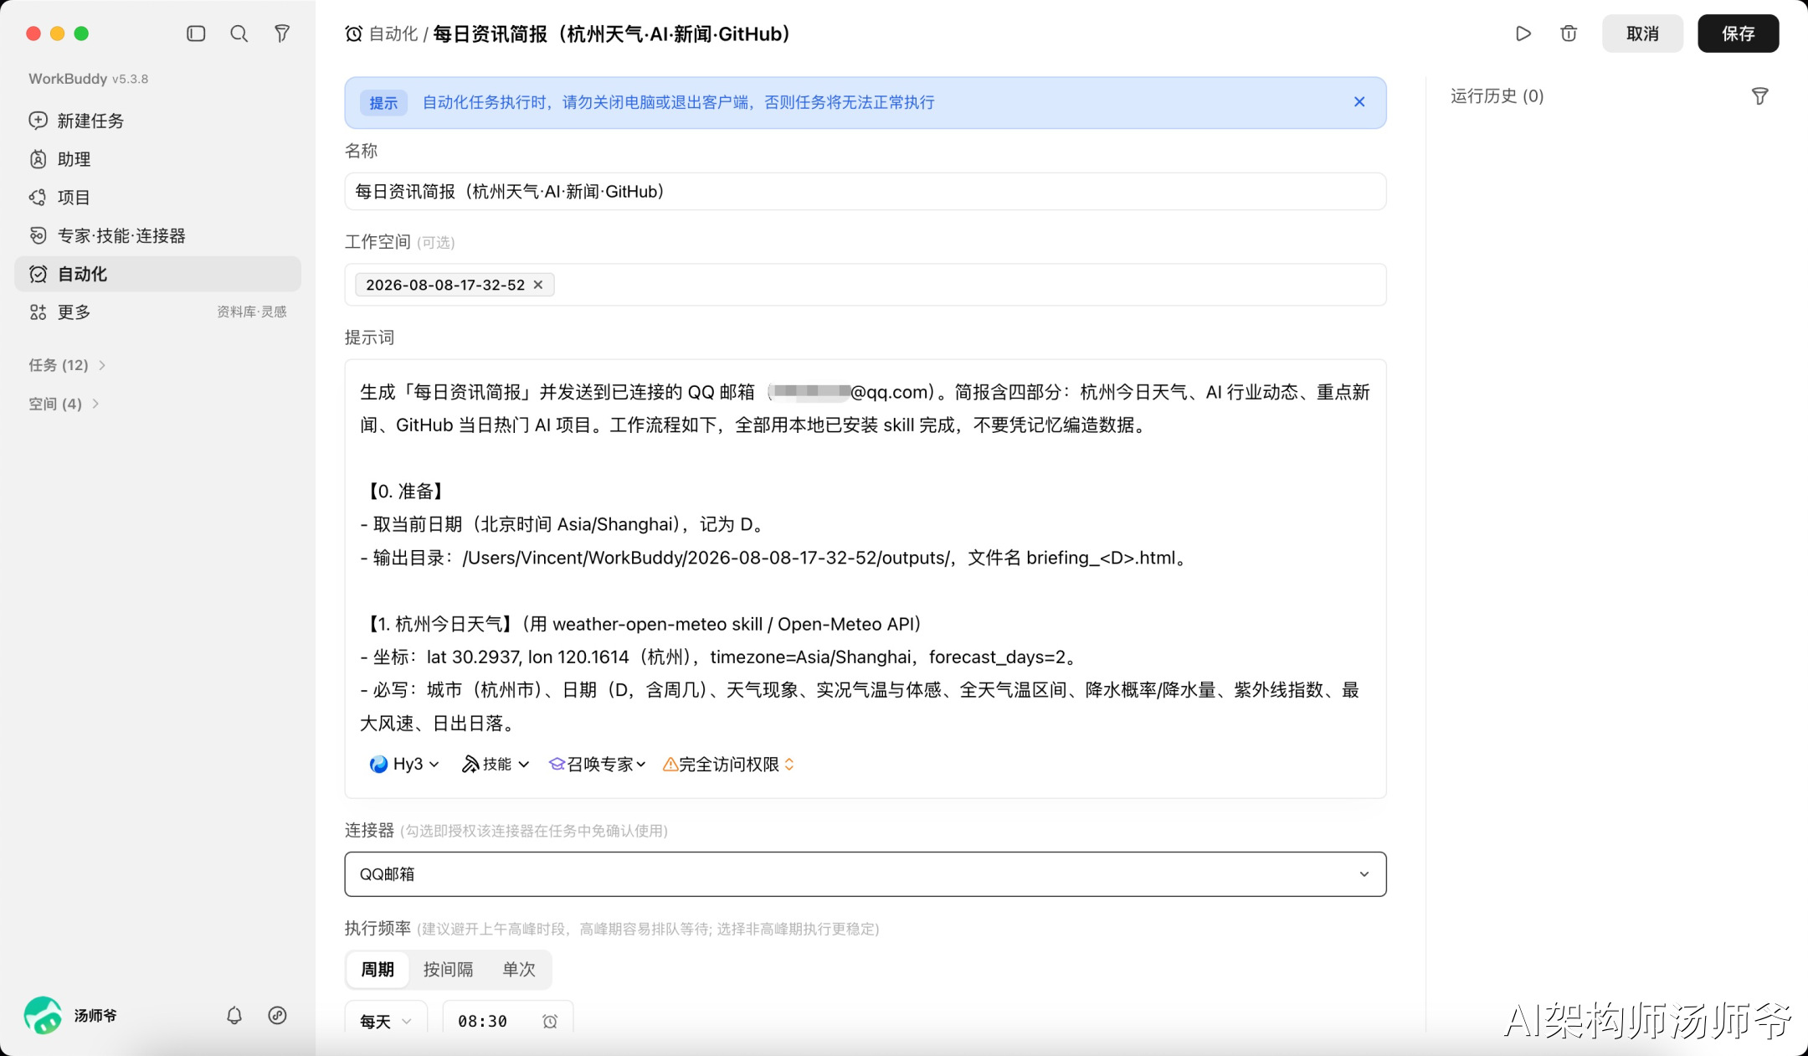
Task: Run the automation with play icon
Action: [x=1523, y=33]
